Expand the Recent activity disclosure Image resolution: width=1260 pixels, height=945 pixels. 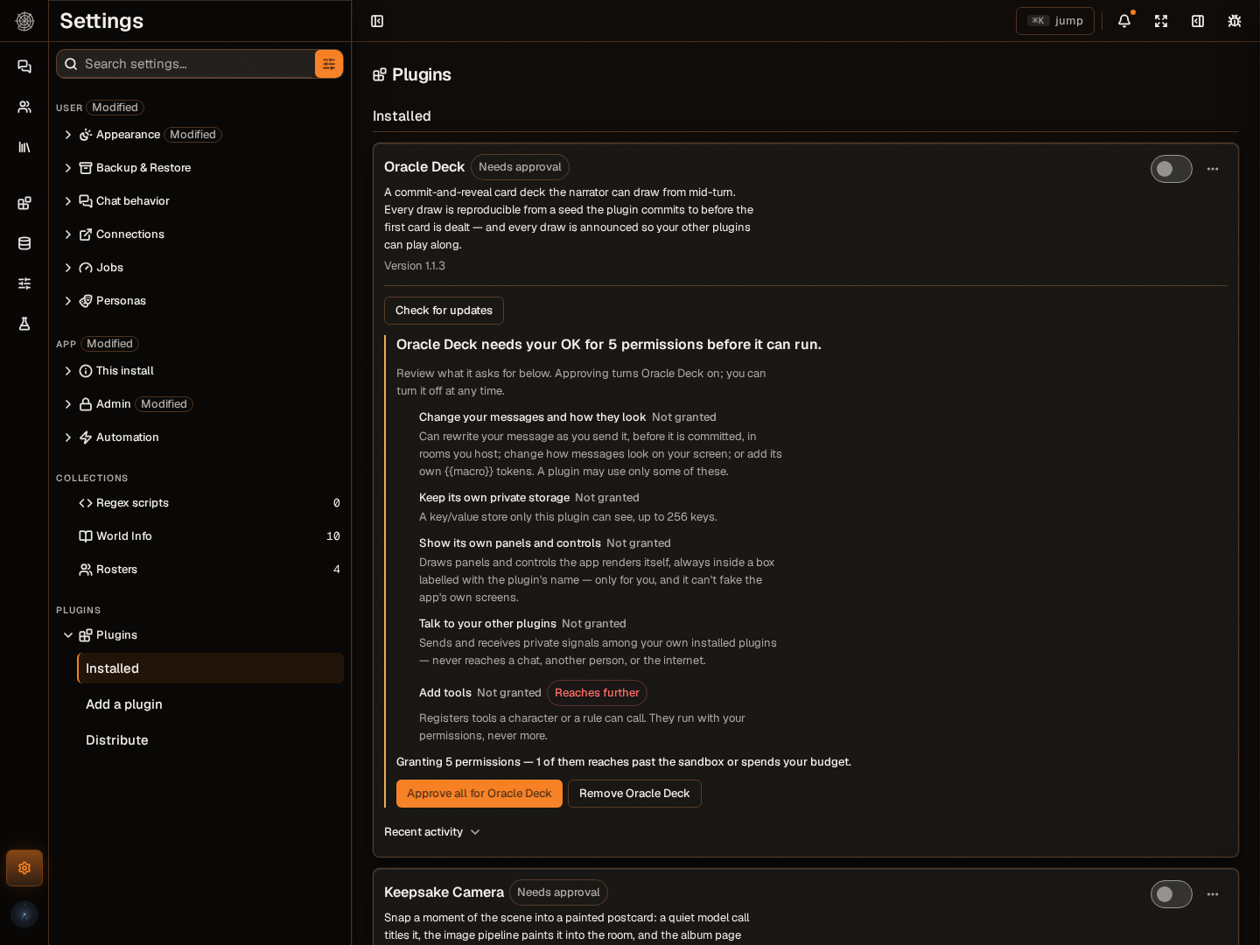pyautogui.click(x=432, y=832)
